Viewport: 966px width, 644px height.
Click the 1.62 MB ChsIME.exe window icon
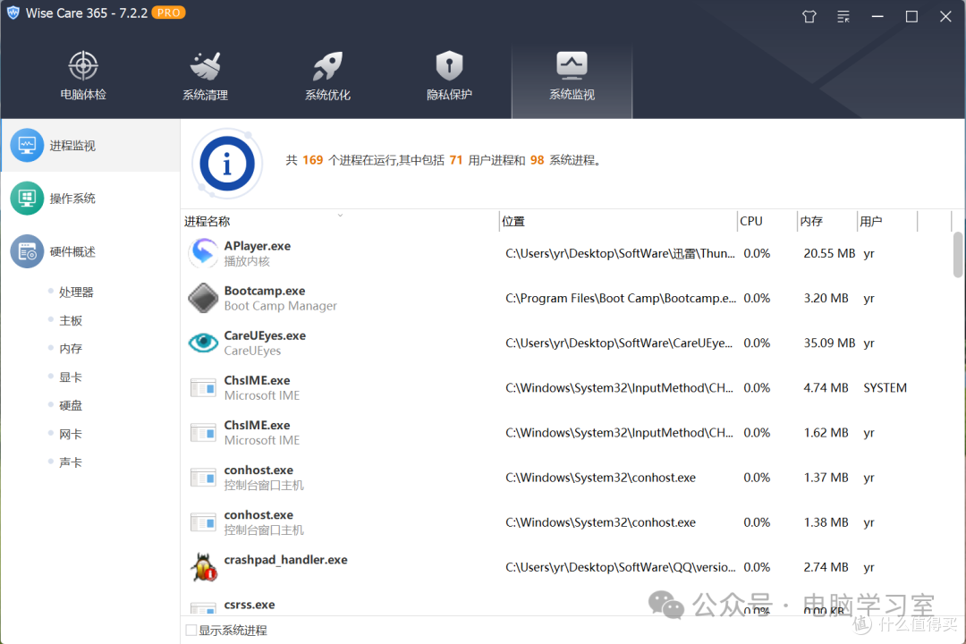[x=203, y=433]
